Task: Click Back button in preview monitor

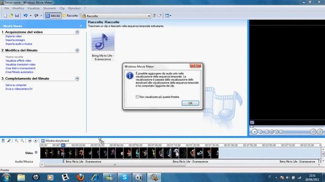Action: (267, 132)
